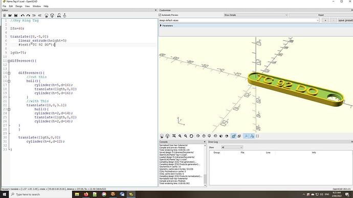The image size is (353, 198).
Task: Toggle the Perspective view icon in viewport toolbar
Action: click(x=233, y=136)
